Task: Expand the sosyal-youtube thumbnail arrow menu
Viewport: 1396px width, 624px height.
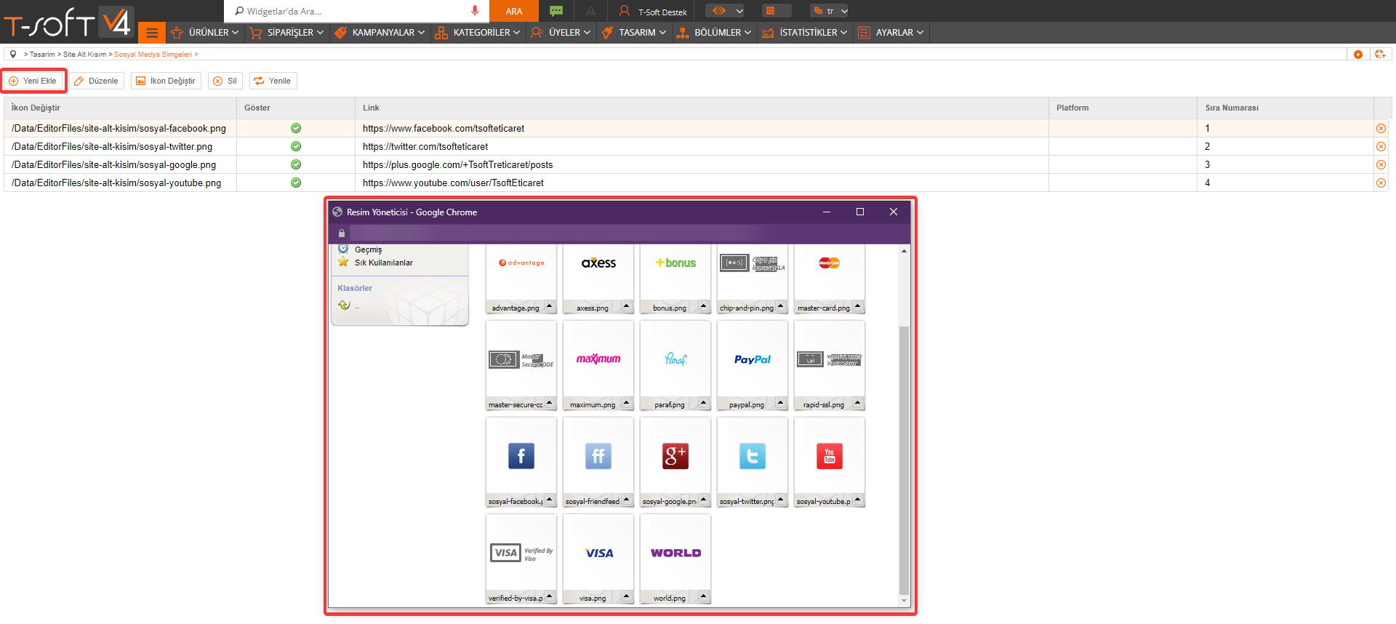Action: click(858, 500)
